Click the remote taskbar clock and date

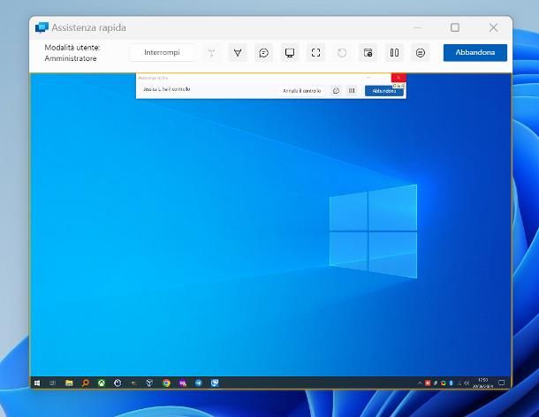[x=482, y=383]
